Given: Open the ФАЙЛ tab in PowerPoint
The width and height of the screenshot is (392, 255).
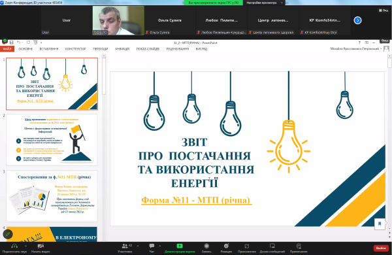Looking at the screenshot, I should pyautogui.click(x=7, y=49).
